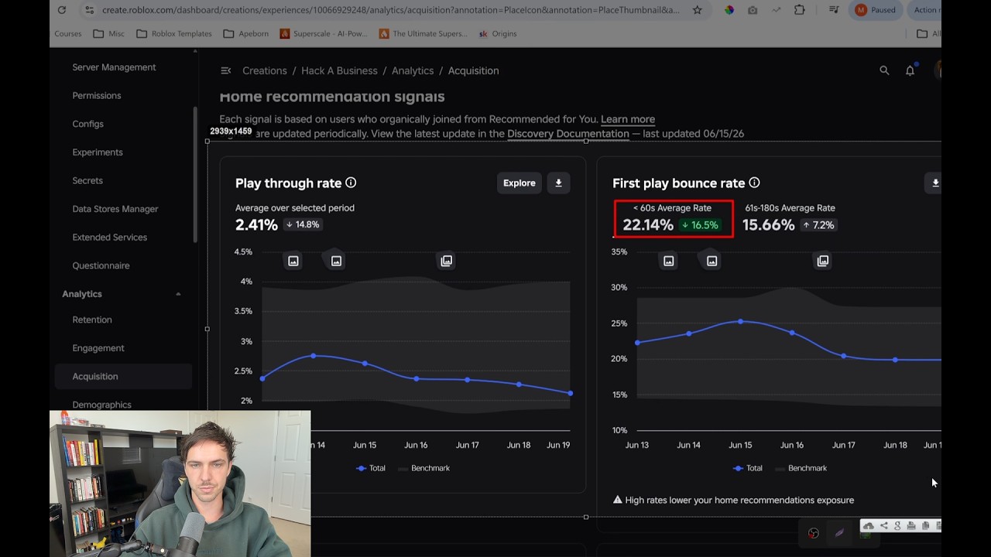Click the address bar URL field
Viewport: 991px width, 557px height.
point(390,10)
